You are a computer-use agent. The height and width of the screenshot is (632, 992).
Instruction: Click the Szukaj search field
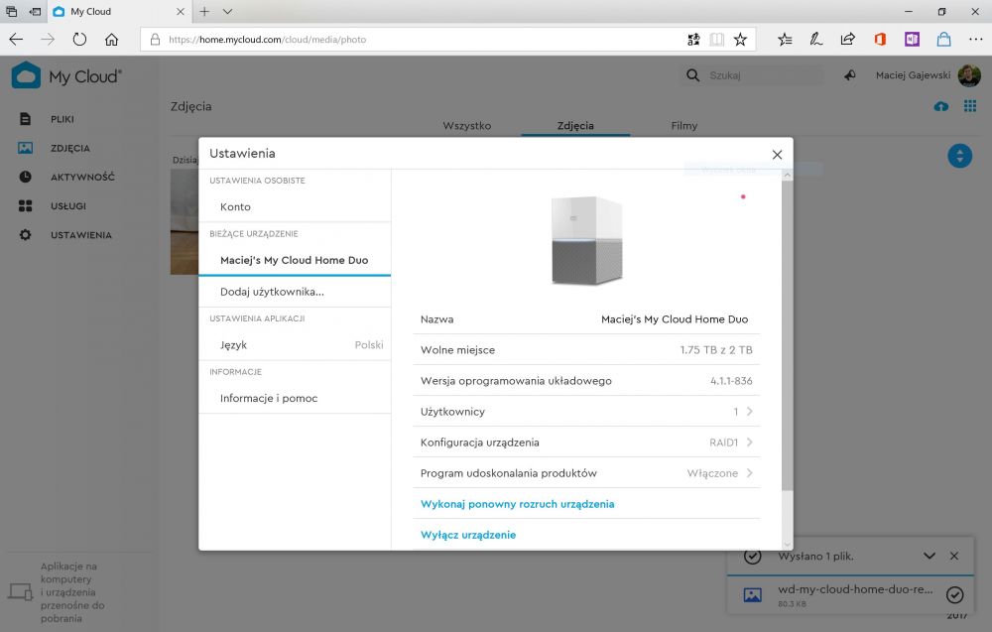pyautogui.click(x=764, y=75)
